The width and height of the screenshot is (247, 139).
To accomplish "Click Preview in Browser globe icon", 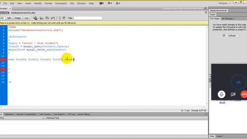I will tap(41, 18).
